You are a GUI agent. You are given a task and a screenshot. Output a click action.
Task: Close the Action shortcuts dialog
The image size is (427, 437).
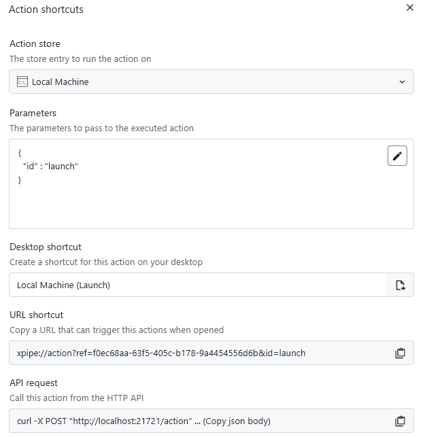[x=409, y=8]
